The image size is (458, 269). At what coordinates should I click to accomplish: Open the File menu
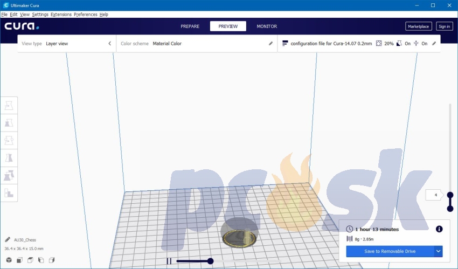tap(4, 15)
